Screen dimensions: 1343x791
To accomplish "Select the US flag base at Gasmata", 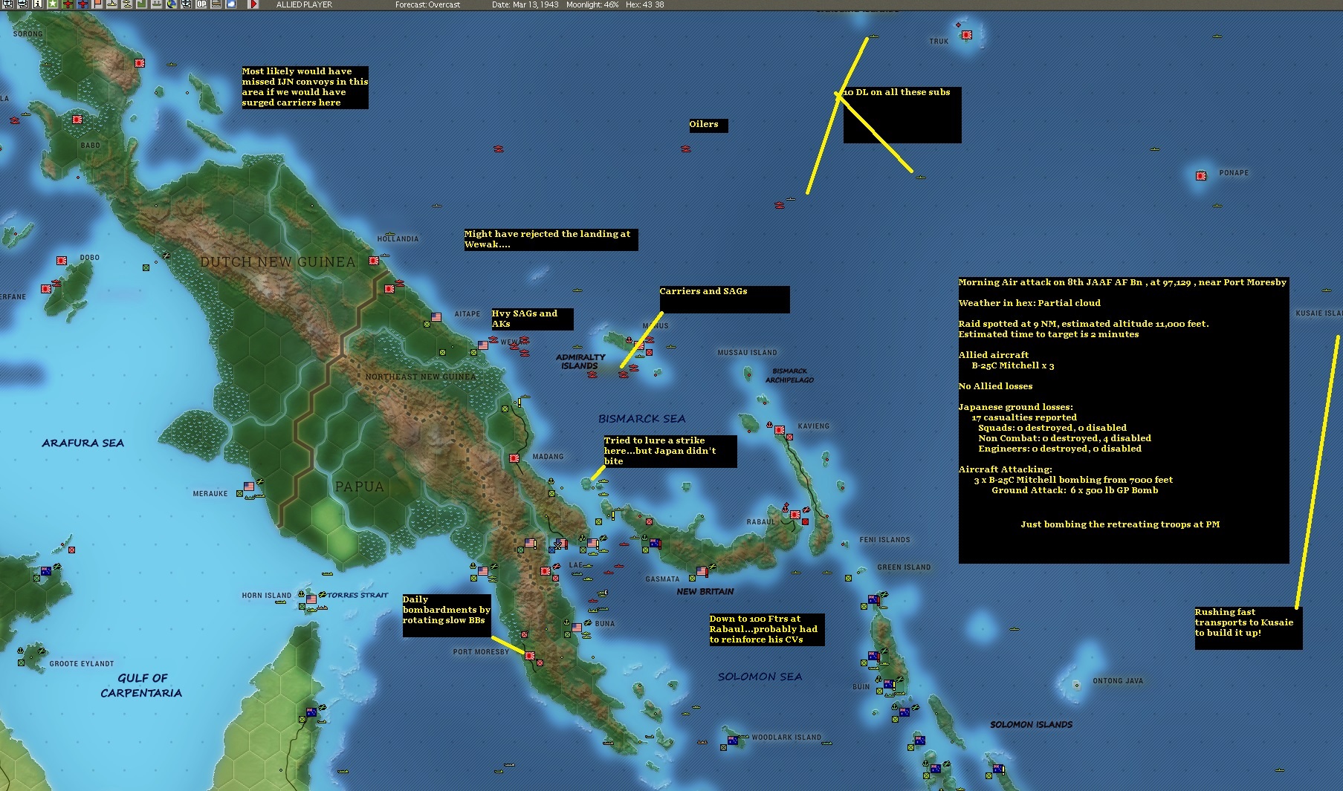I will [702, 572].
